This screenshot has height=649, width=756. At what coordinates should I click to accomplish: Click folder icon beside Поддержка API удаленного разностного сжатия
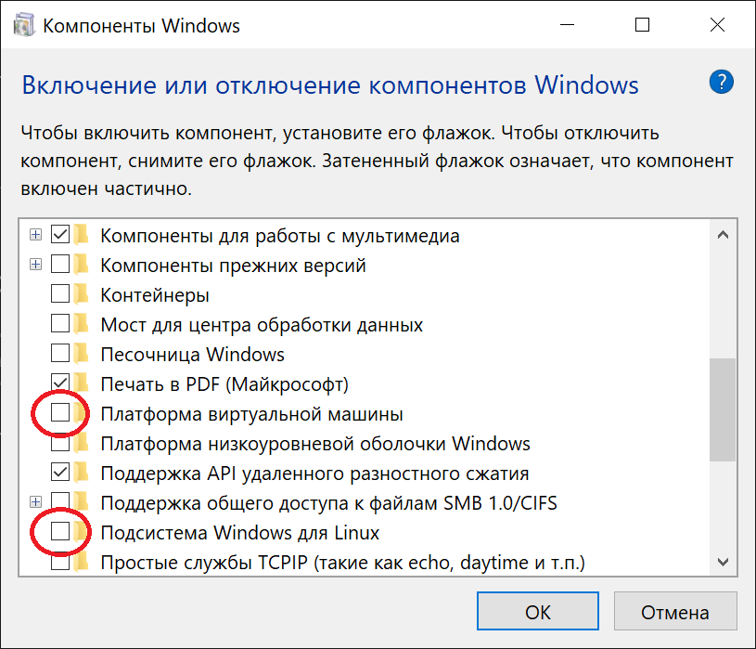(x=83, y=474)
